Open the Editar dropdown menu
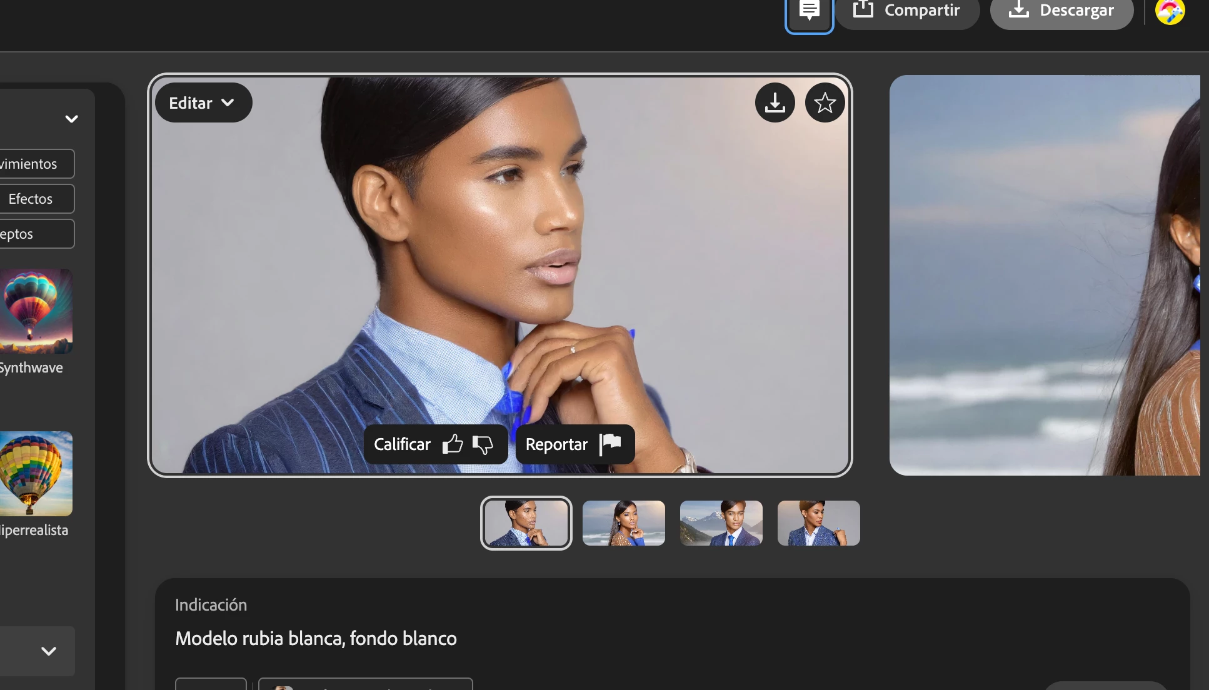Screen dimensions: 1209x690 pyautogui.click(x=203, y=102)
